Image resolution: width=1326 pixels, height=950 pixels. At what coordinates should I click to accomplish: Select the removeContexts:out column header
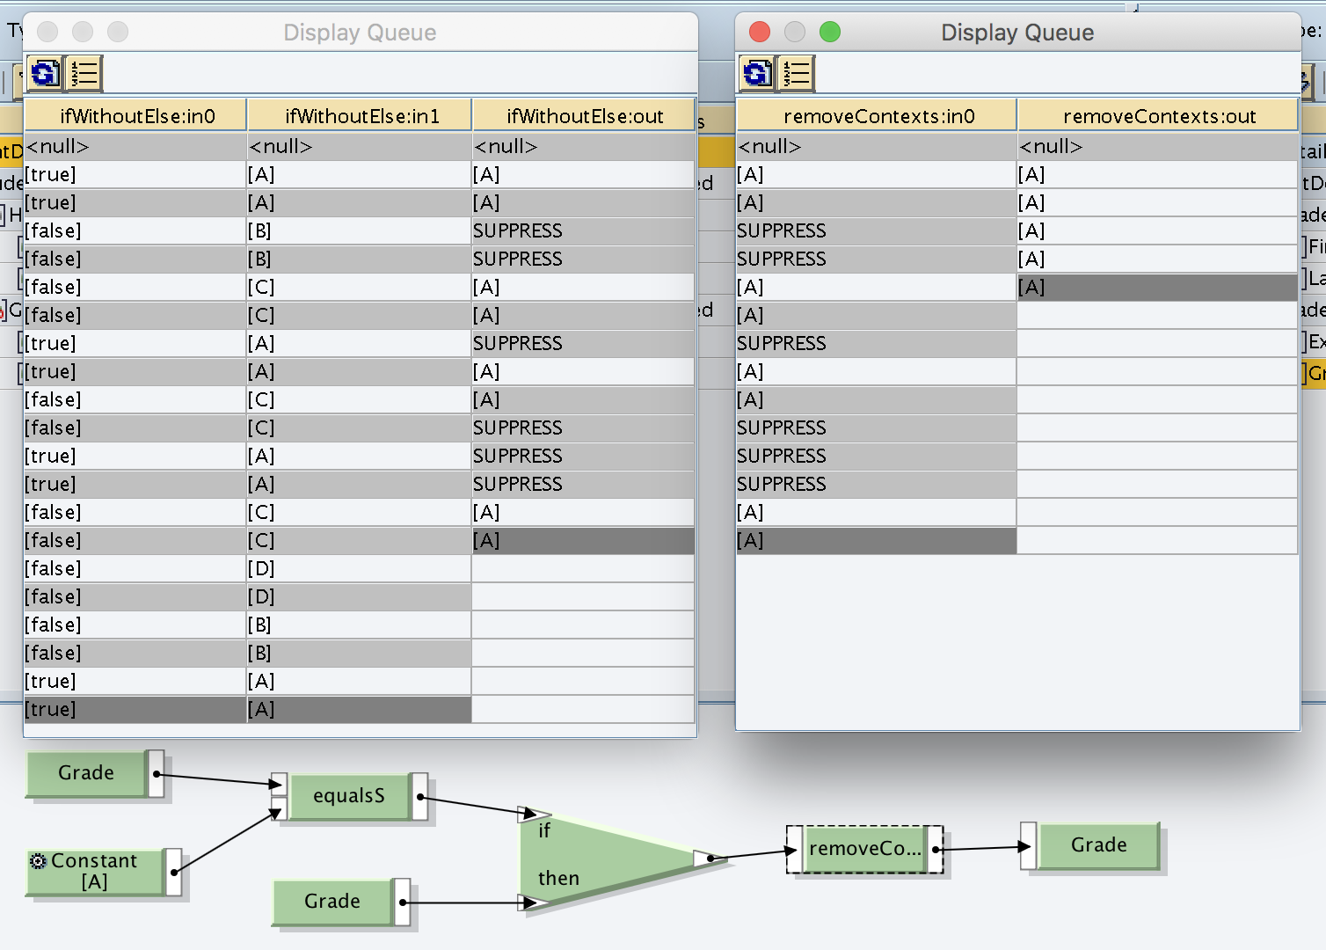coord(1158,116)
